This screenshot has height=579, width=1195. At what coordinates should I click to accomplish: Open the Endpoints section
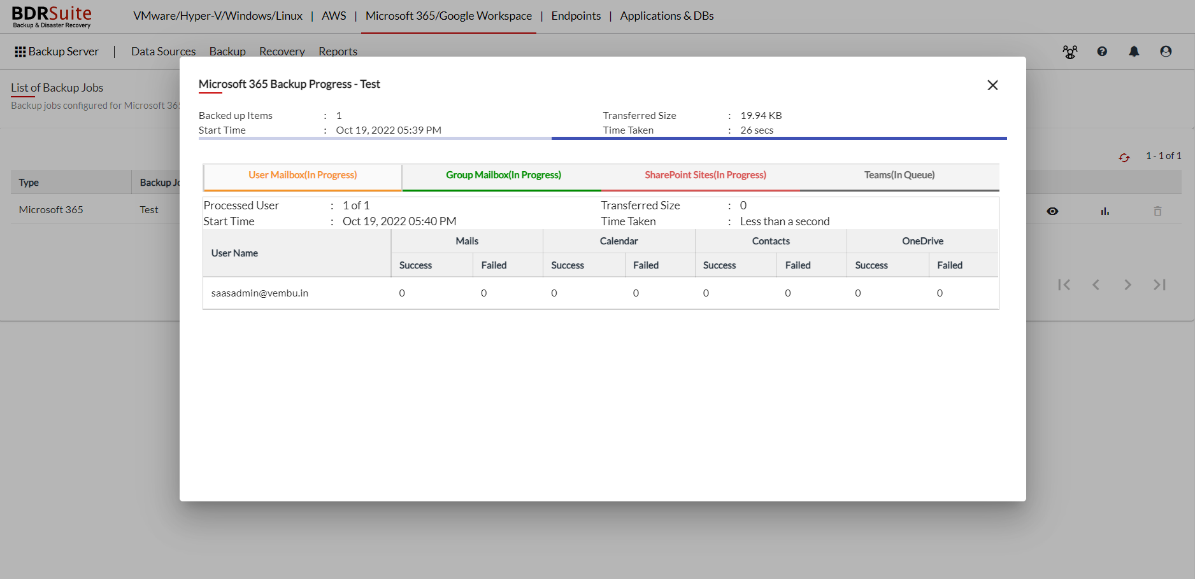(x=576, y=16)
